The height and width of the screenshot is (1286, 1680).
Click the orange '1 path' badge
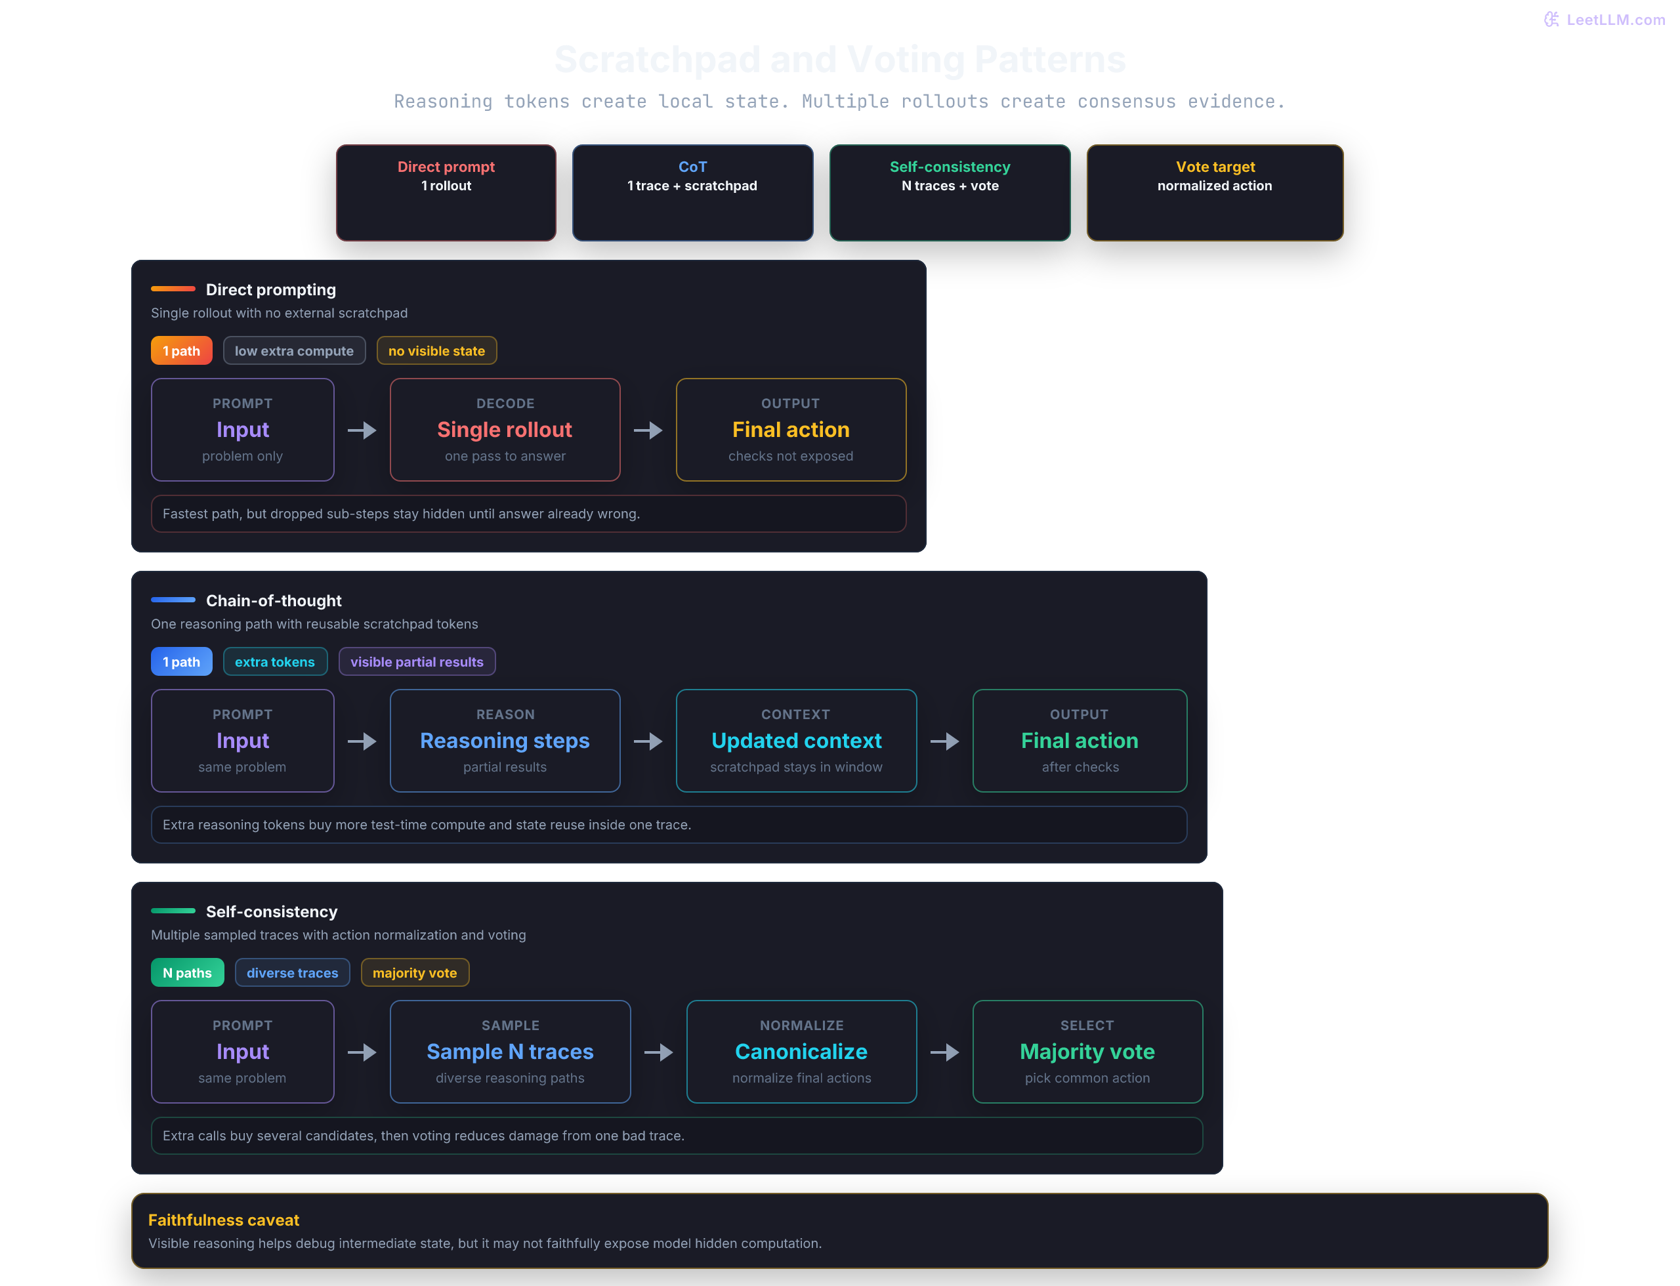pos(182,350)
